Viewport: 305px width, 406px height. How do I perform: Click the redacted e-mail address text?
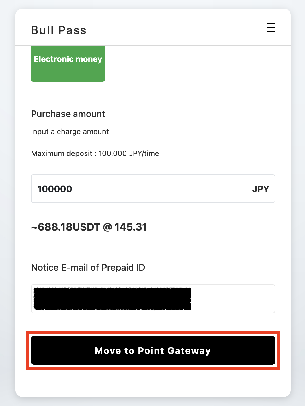[112, 299]
